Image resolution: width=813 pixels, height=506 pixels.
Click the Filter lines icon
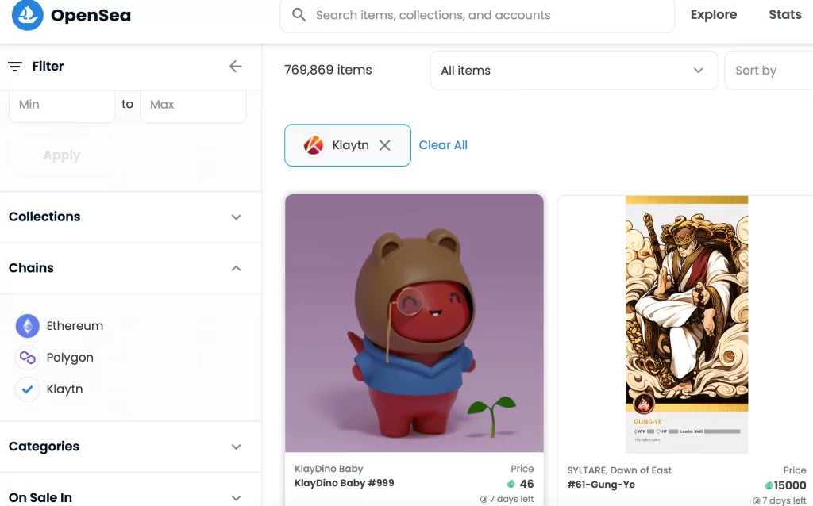(15, 67)
